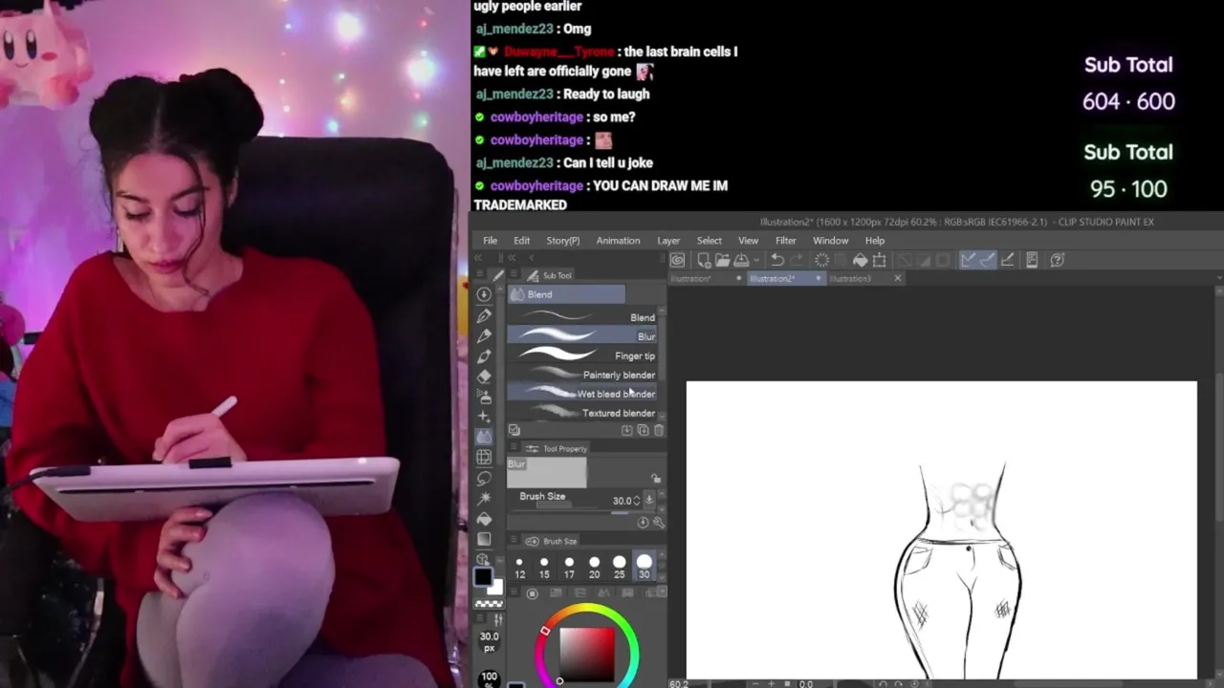This screenshot has height=688, width=1224.
Task: Click the Save icon in command bar
Action: coord(742,260)
